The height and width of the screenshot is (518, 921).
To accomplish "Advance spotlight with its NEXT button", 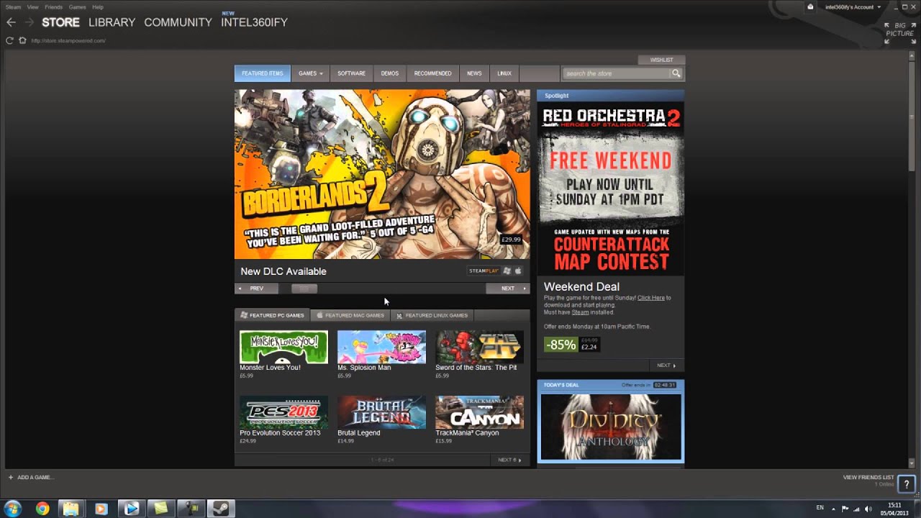I will 666,365.
